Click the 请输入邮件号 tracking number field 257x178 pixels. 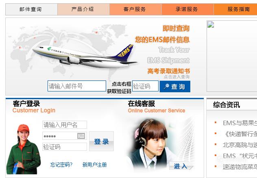point(77,86)
